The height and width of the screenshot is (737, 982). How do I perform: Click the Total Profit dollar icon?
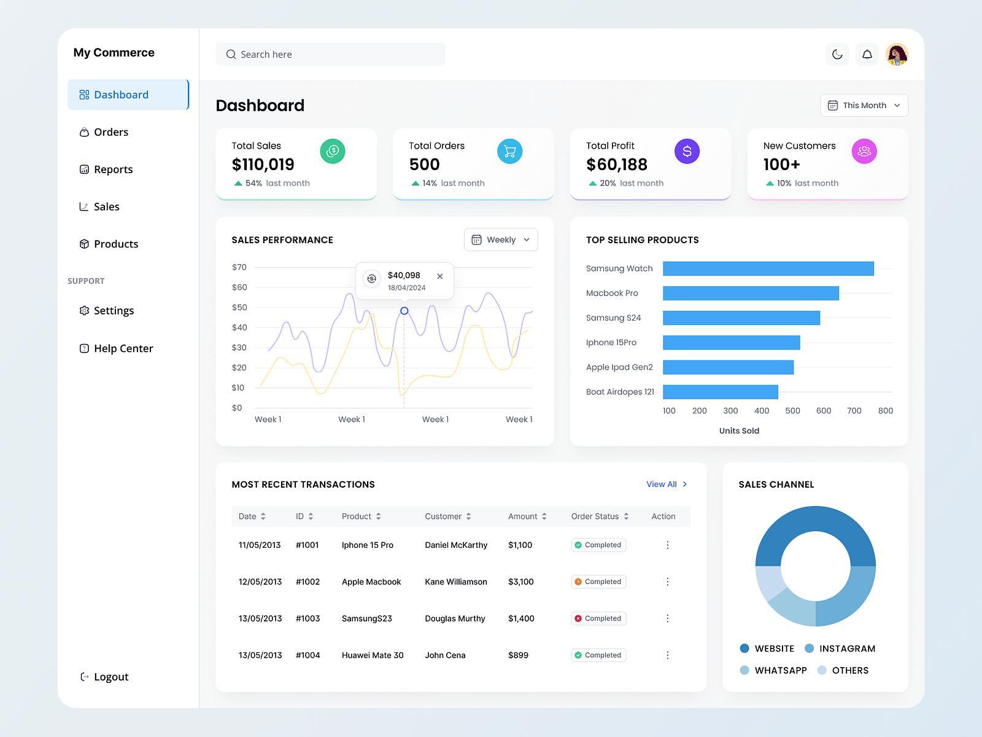[687, 151]
